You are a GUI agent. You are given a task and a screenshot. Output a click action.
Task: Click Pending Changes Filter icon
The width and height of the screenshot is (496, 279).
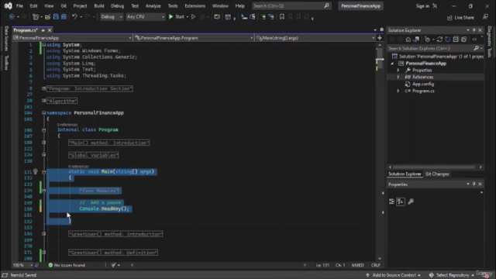tap(427, 40)
